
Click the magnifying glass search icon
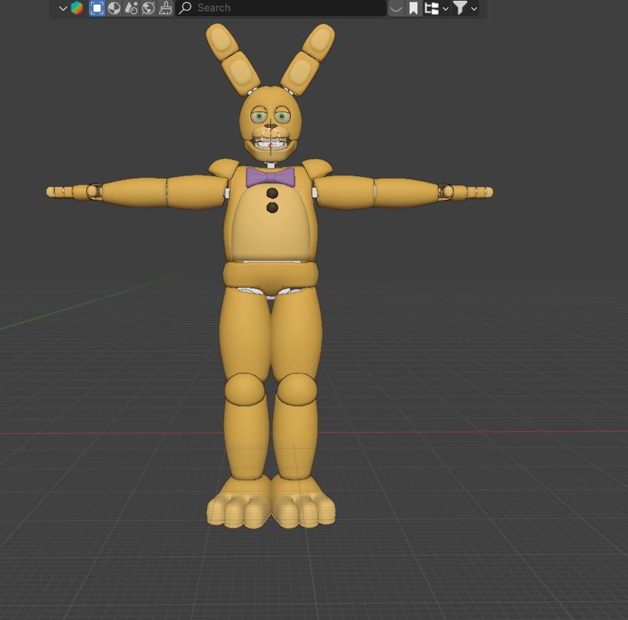tap(185, 8)
